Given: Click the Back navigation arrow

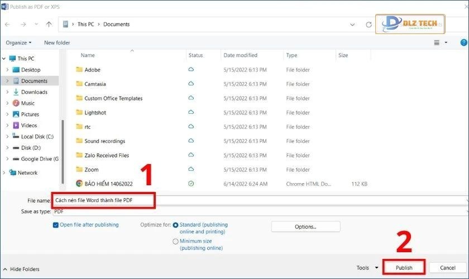Looking at the screenshot, I should 8,25.
